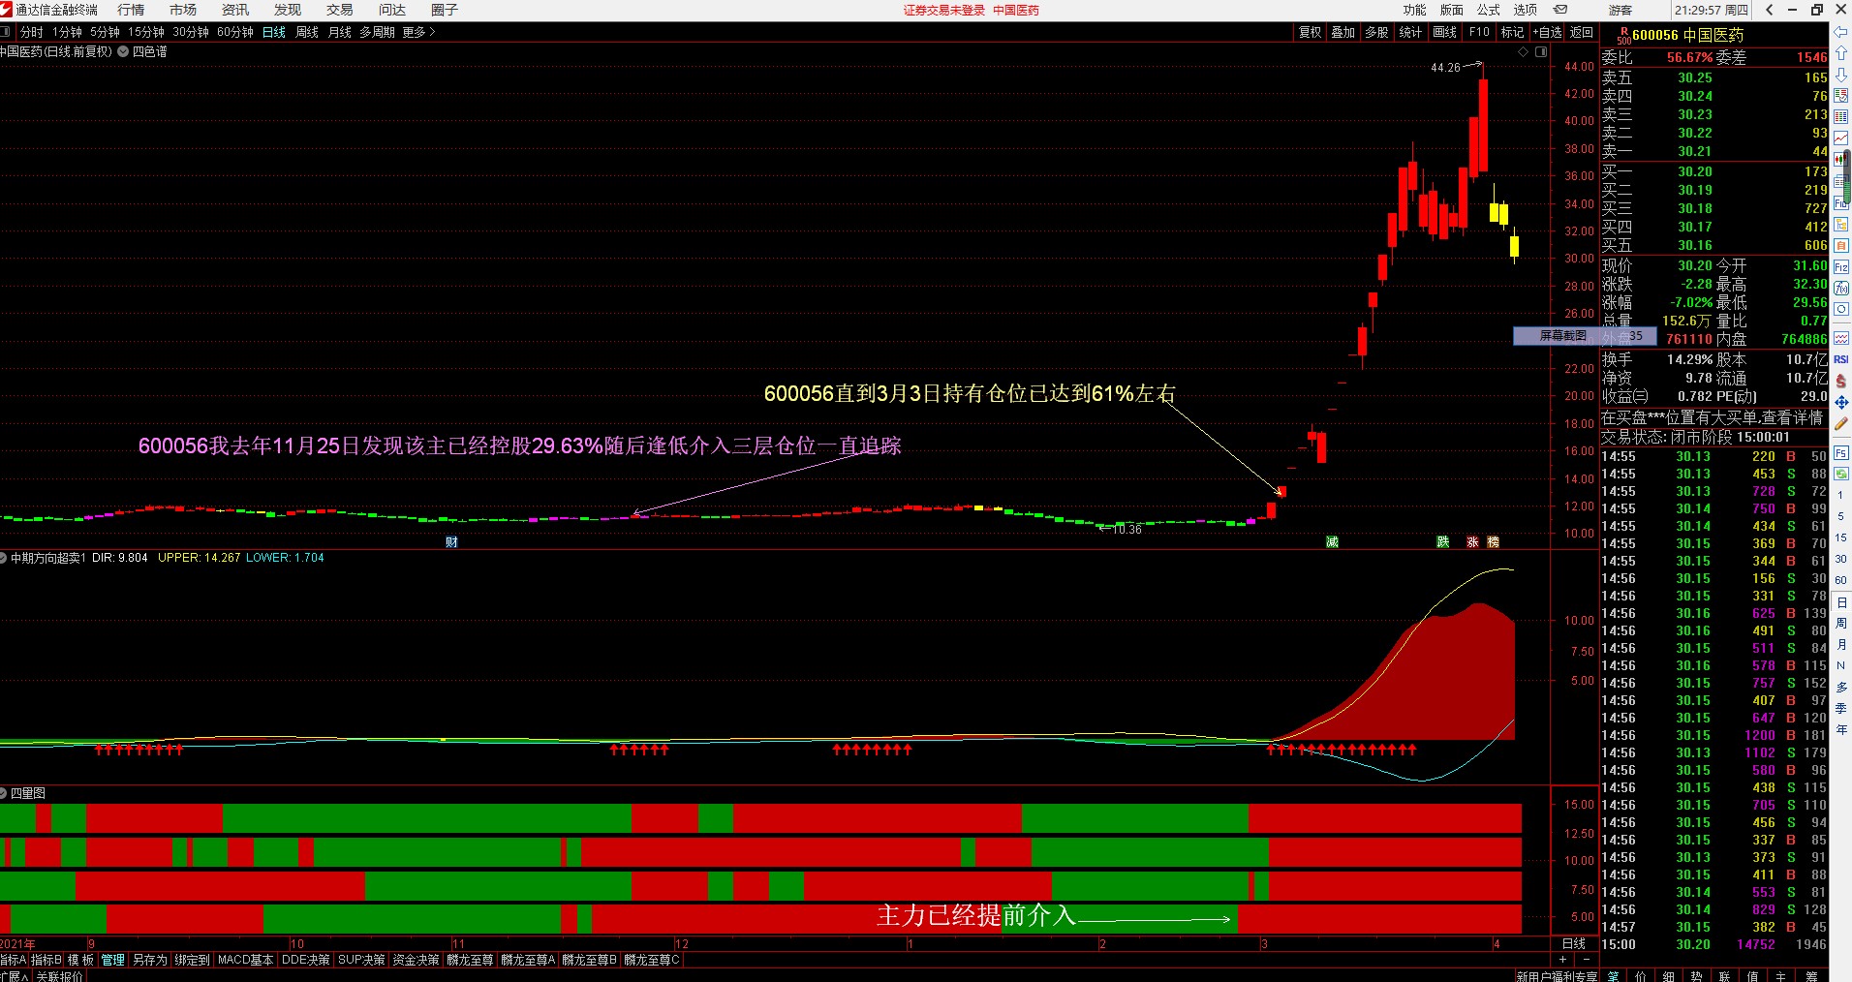Click the down arrow icon in right toolbar
The image size is (1852, 982).
(1841, 75)
